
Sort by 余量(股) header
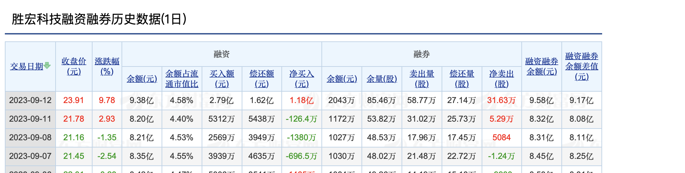click(x=382, y=79)
